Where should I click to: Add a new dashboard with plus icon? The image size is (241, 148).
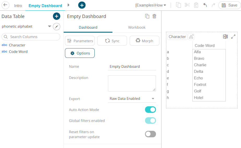82,5
